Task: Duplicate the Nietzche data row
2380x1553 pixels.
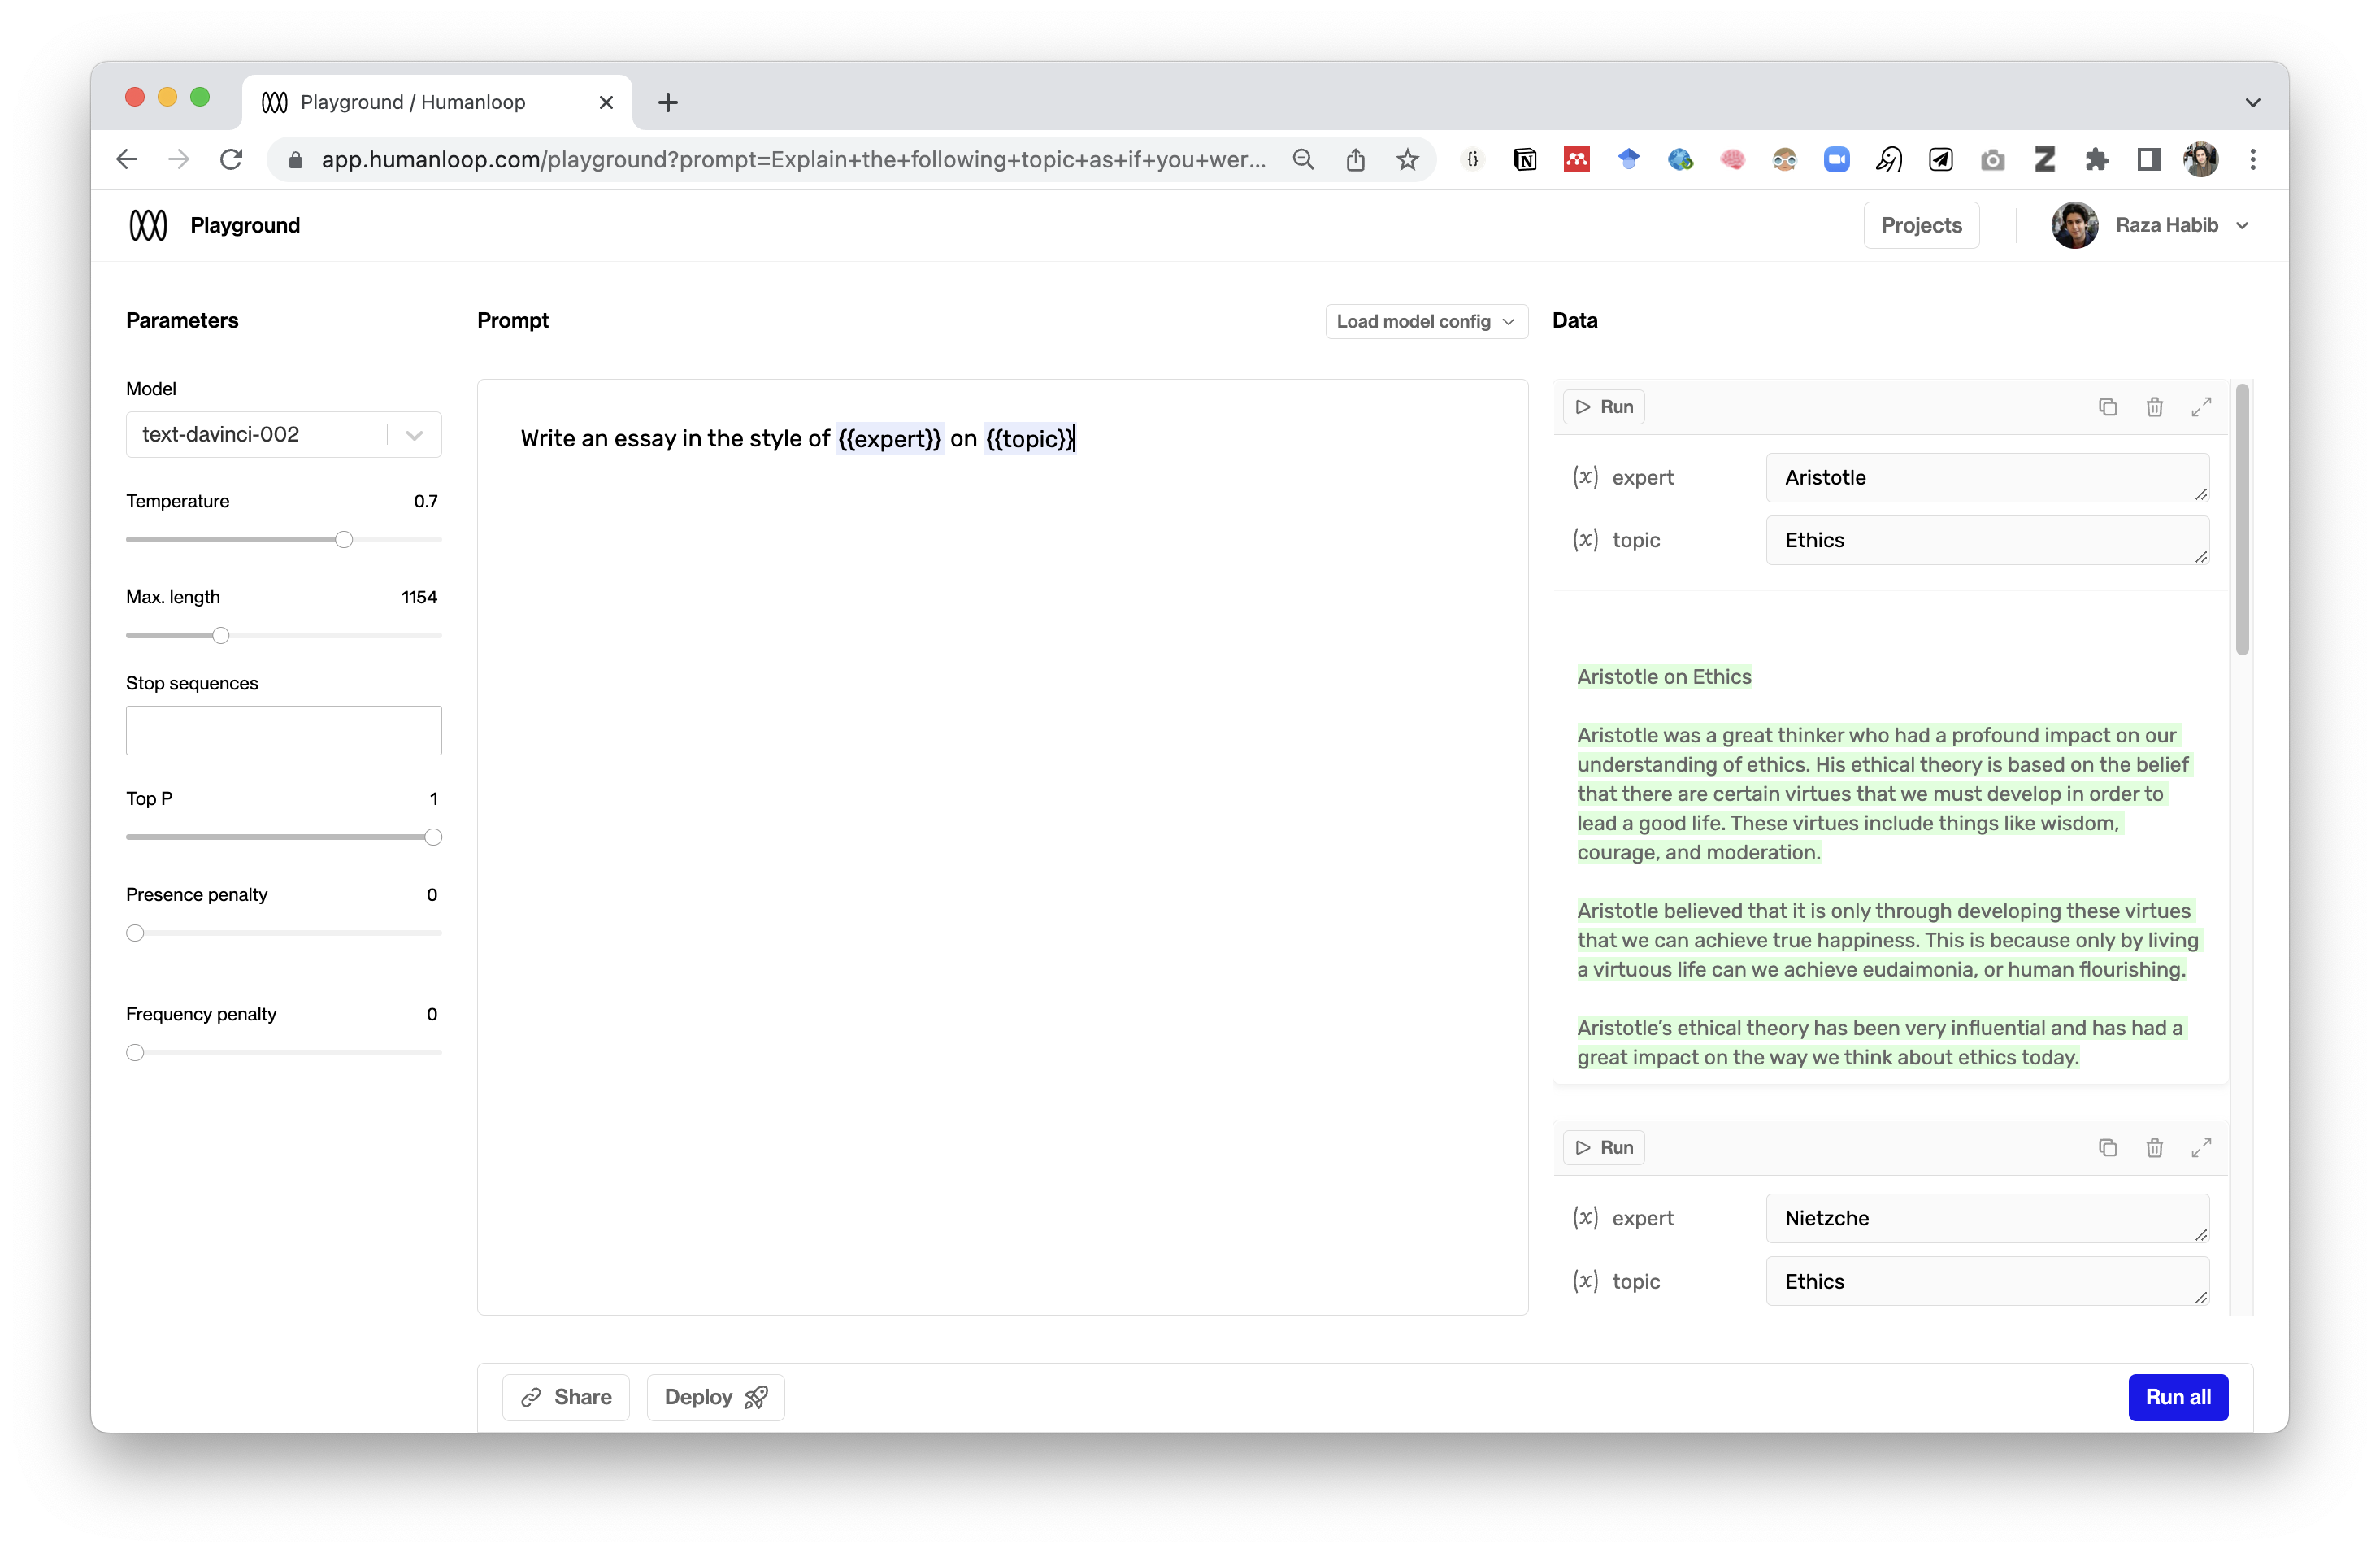Action: [x=2107, y=1148]
